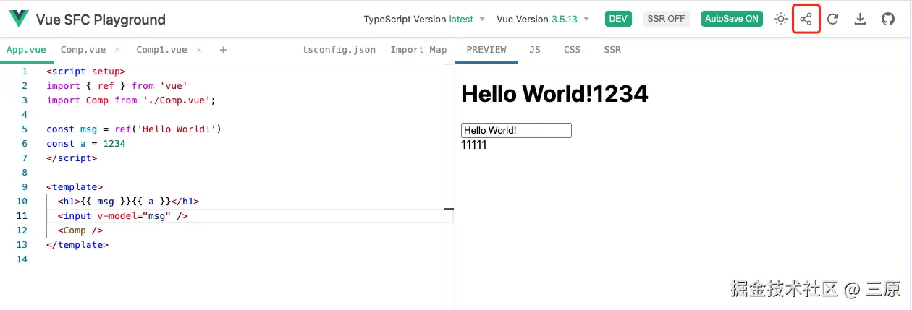Click the Hello World! input field in preview
The width and height of the screenshot is (912, 310).
click(516, 130)
